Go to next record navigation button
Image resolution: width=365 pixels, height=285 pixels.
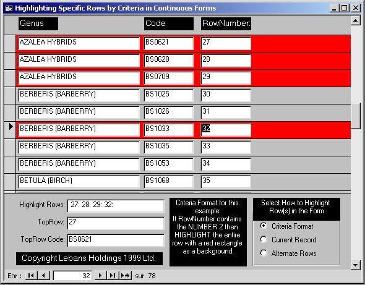[x=100, y=276]
